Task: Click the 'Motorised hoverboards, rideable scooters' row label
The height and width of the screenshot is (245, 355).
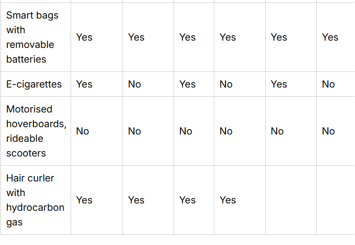Action: coord(36,131)
